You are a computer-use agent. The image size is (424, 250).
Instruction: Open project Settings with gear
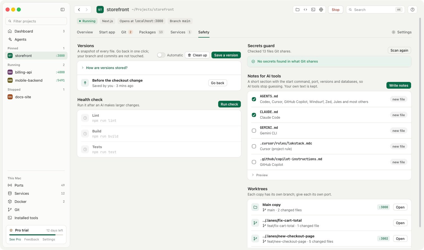[x=402, y=32]
